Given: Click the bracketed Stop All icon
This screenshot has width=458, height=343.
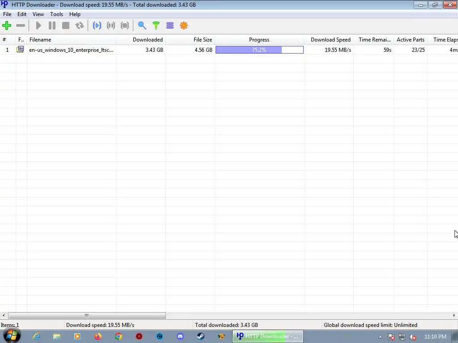Looking at the screenshot, I should [x=125, y=25].
